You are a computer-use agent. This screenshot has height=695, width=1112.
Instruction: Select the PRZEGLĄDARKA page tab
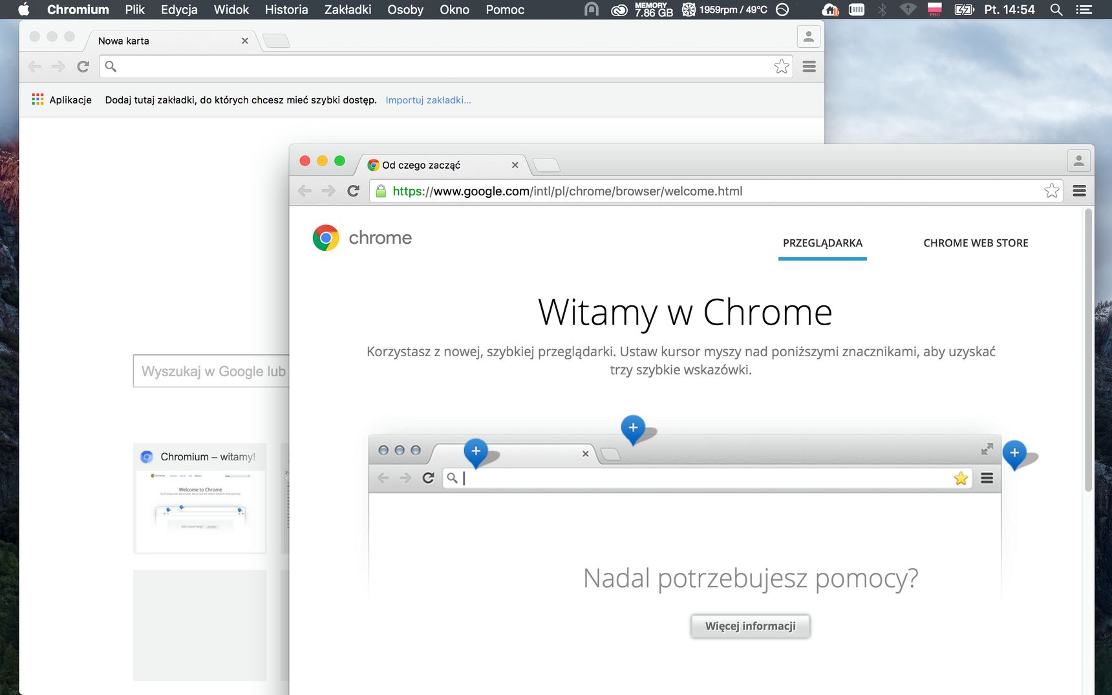pos(822,243)
